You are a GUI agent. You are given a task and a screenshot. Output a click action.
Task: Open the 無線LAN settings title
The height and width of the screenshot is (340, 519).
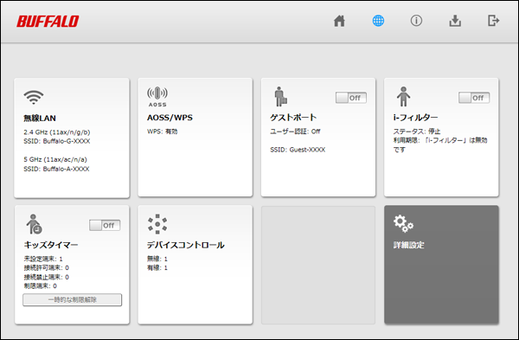[40, 119]
